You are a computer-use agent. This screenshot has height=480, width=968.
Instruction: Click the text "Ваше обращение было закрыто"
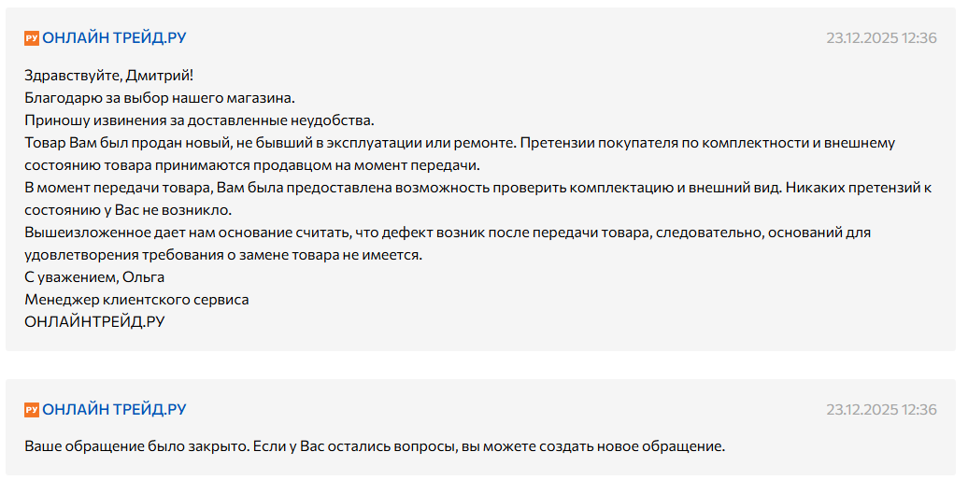137,446
